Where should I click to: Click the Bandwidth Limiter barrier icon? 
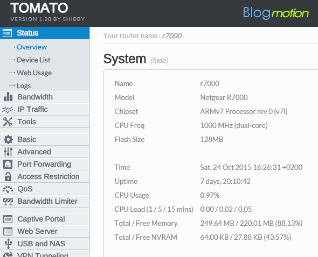tap(8, 202)
